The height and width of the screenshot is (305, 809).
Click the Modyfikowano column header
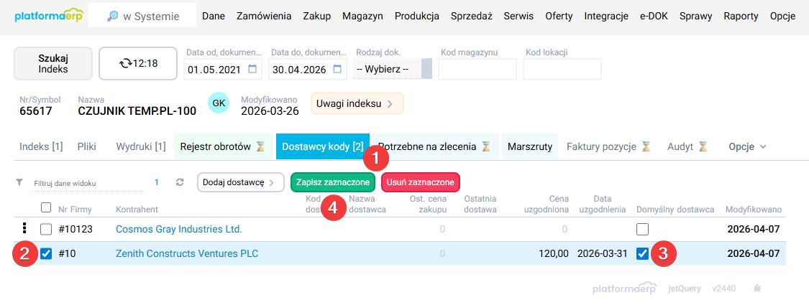coord(754,209)
